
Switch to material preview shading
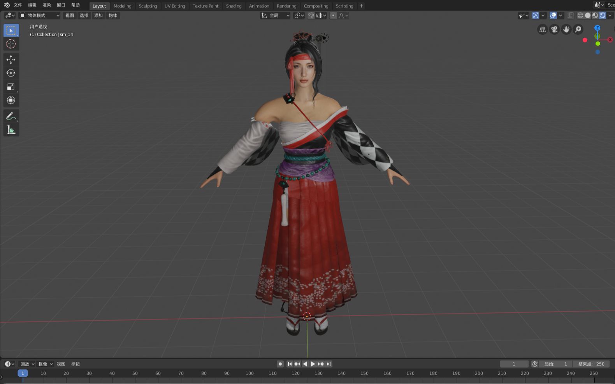(595, 16)
